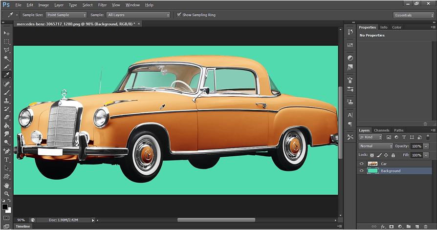This screenshot has height=230, width=437.
Task: Select the Path Selection tool
Action: click(6, 168)
